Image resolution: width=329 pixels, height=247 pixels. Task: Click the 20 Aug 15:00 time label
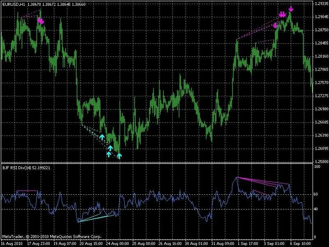pos(91,244)
